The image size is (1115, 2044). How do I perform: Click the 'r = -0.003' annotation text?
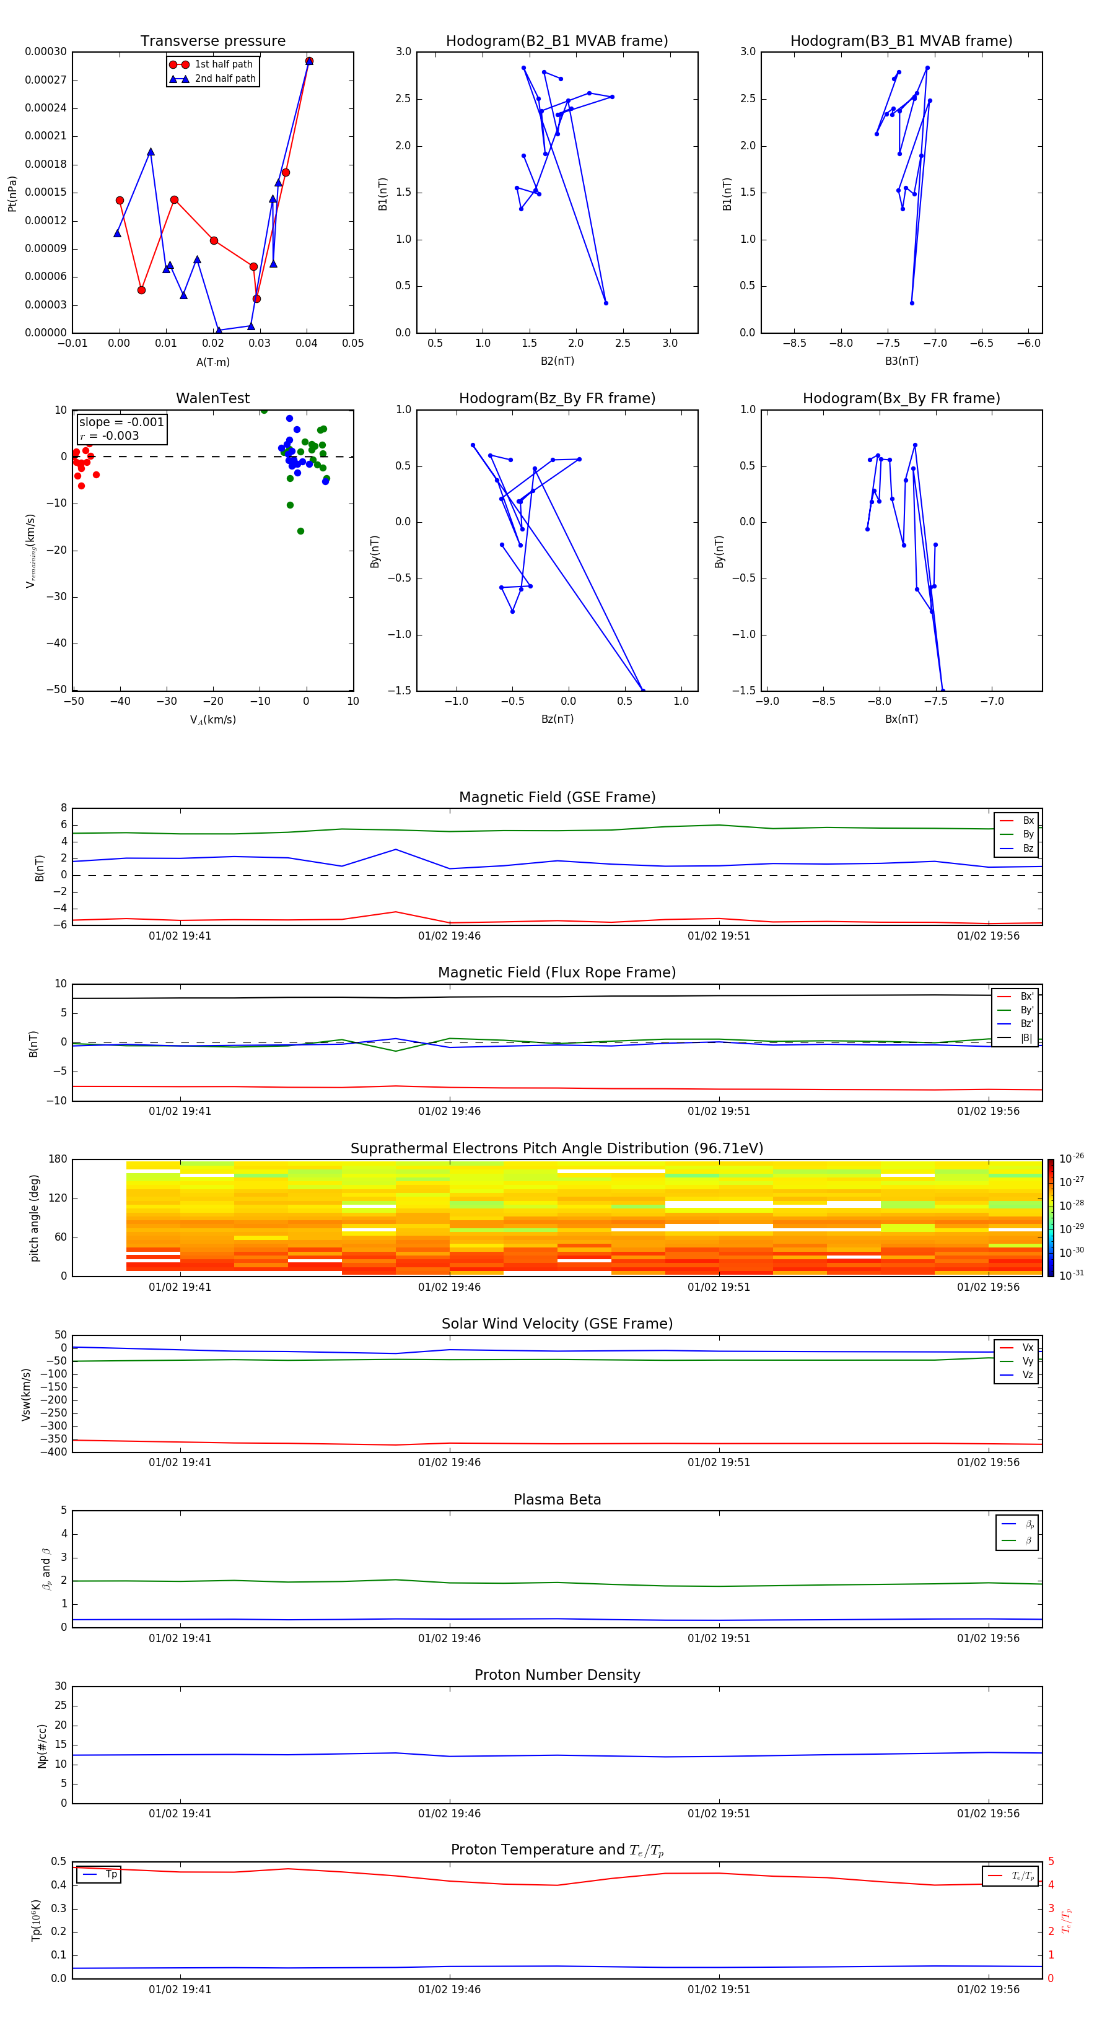(x=110, y=435)
